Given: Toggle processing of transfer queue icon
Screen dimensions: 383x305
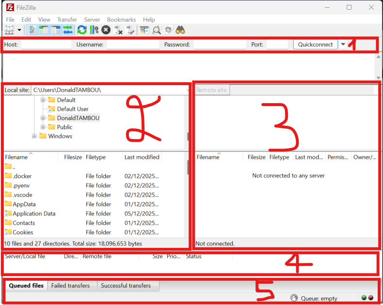Looking at the screenshot, I should click(x=94, y=30).
